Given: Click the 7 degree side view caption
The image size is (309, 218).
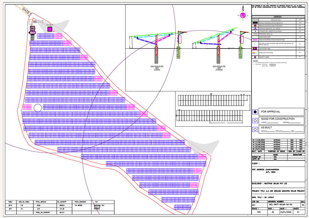Looking at the screenshot, I should tap(157, 68).
